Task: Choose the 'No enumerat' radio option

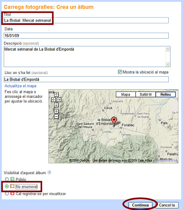Action: pos(7,187)
